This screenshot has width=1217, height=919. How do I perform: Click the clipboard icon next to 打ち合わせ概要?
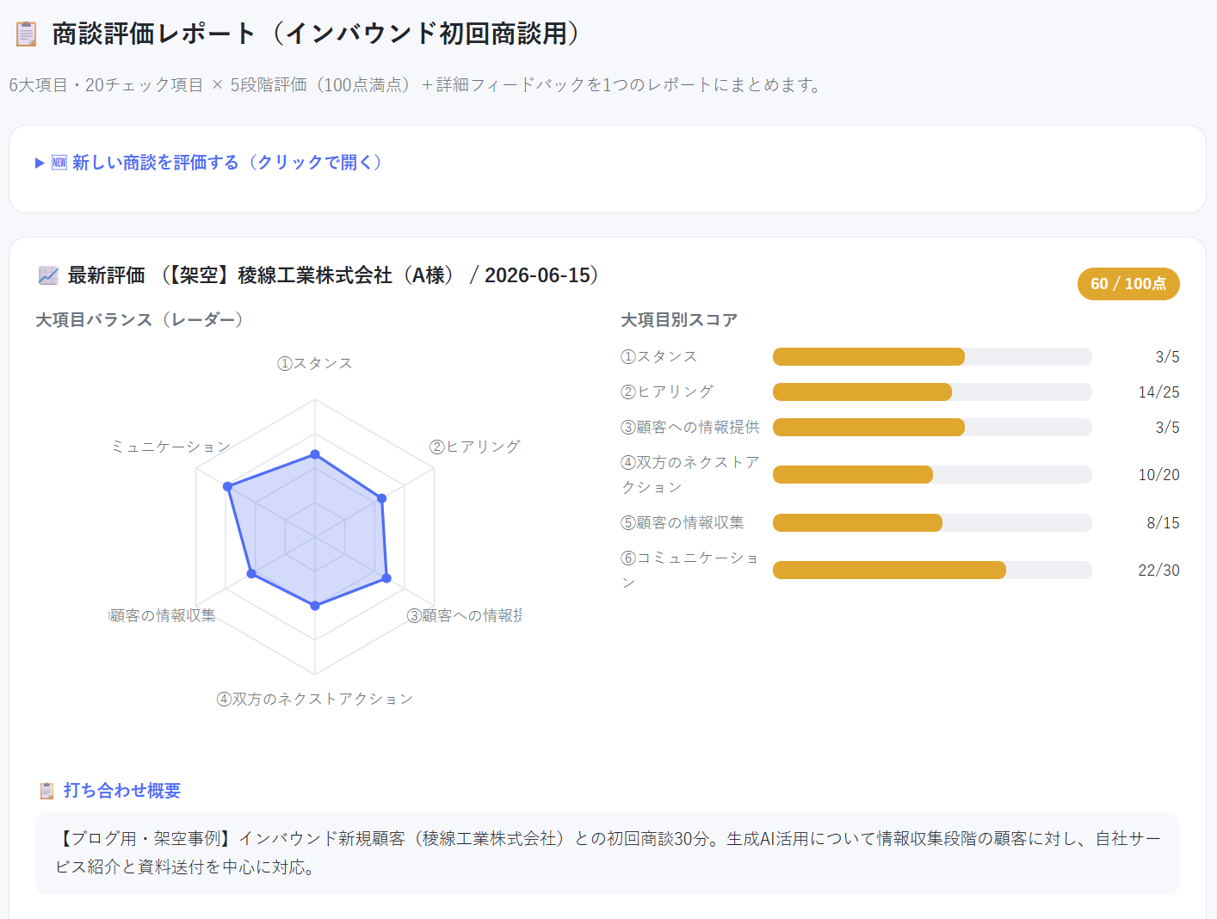pos(47,791)
